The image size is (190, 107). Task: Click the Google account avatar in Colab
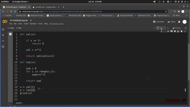tap(185, 22)
